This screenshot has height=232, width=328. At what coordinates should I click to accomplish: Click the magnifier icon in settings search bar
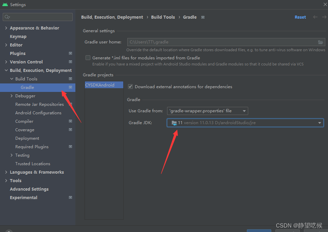pos(7,17)
